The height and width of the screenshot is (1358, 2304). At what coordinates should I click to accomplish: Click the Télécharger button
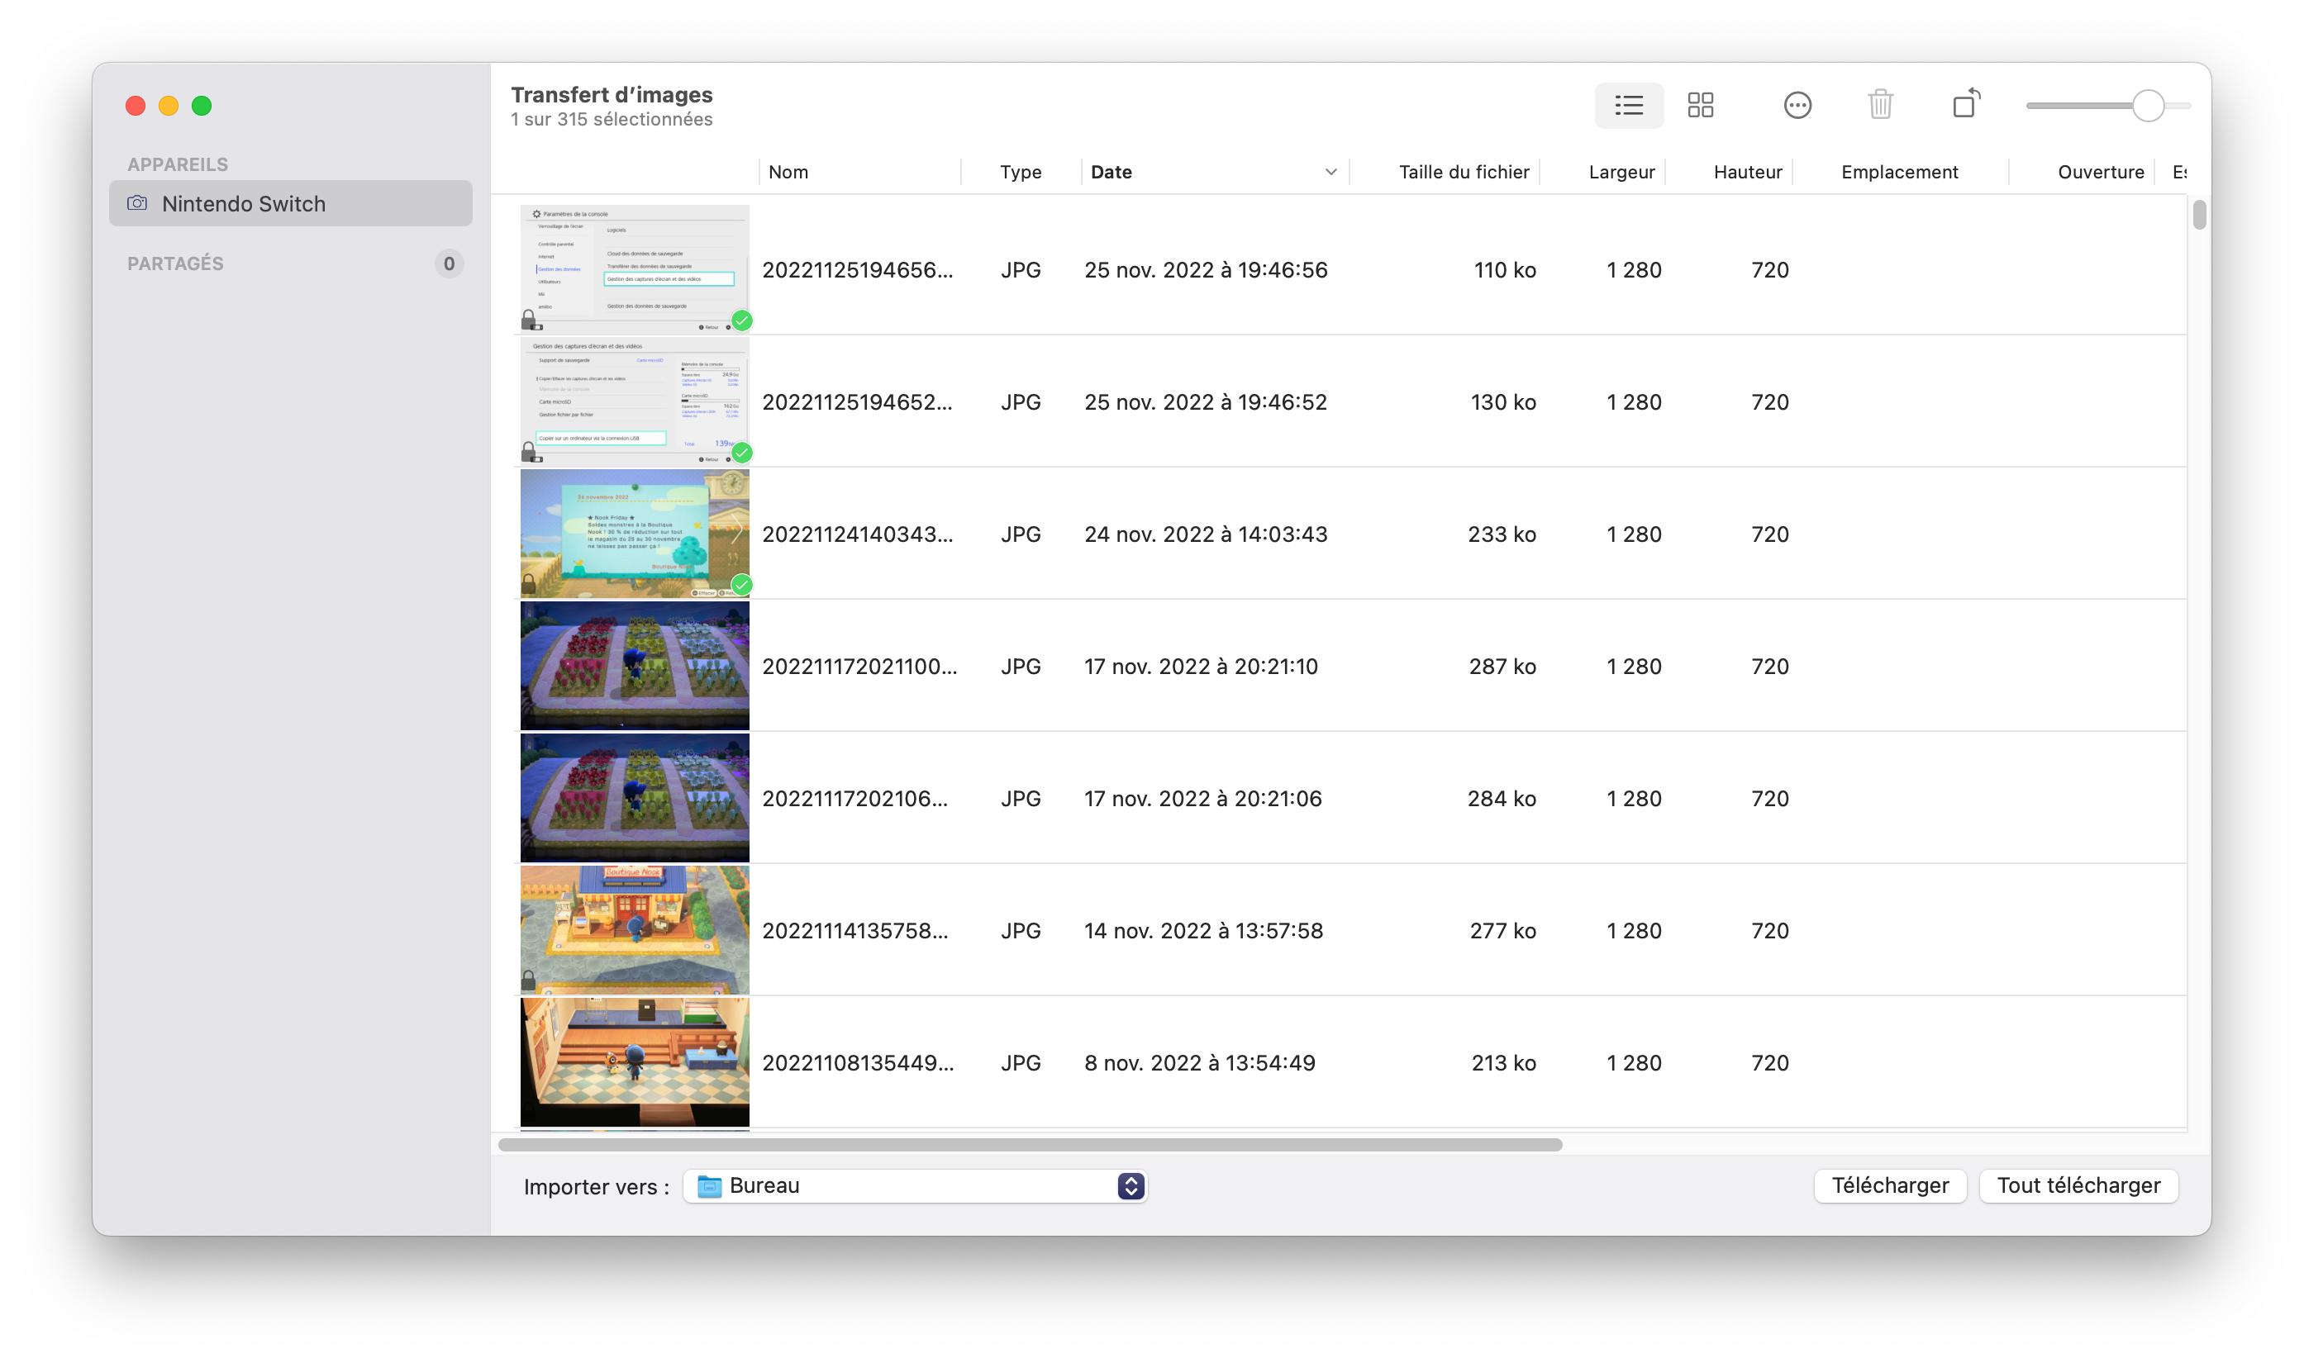(1889, 1186)
